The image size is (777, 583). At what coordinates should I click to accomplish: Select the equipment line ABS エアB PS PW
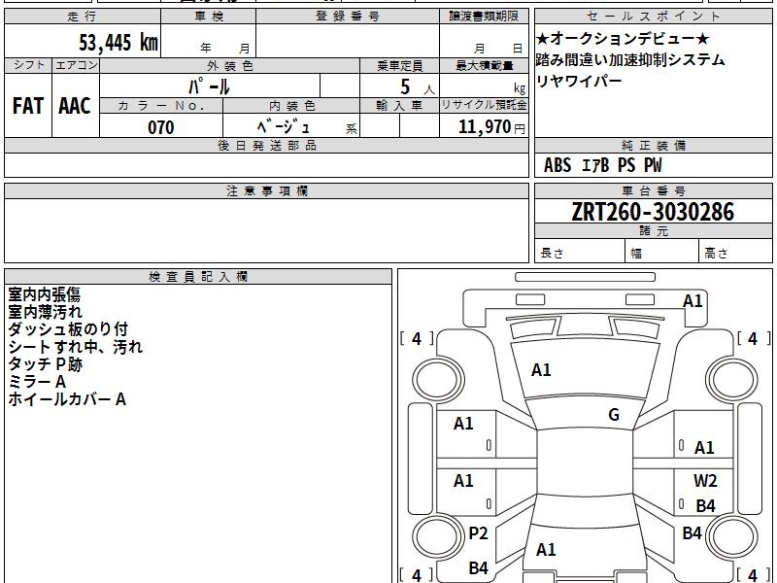click(602, 165)
